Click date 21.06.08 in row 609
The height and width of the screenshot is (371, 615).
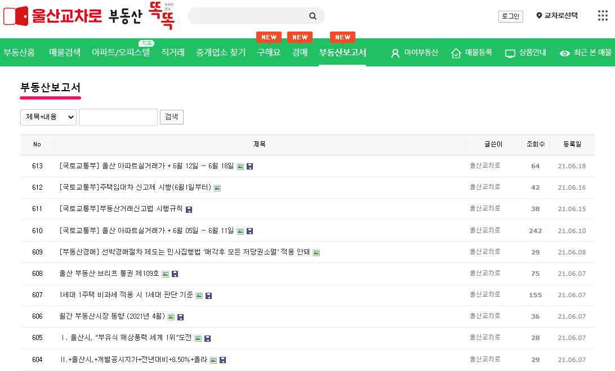pyautogui.click(x=572, y=252)
